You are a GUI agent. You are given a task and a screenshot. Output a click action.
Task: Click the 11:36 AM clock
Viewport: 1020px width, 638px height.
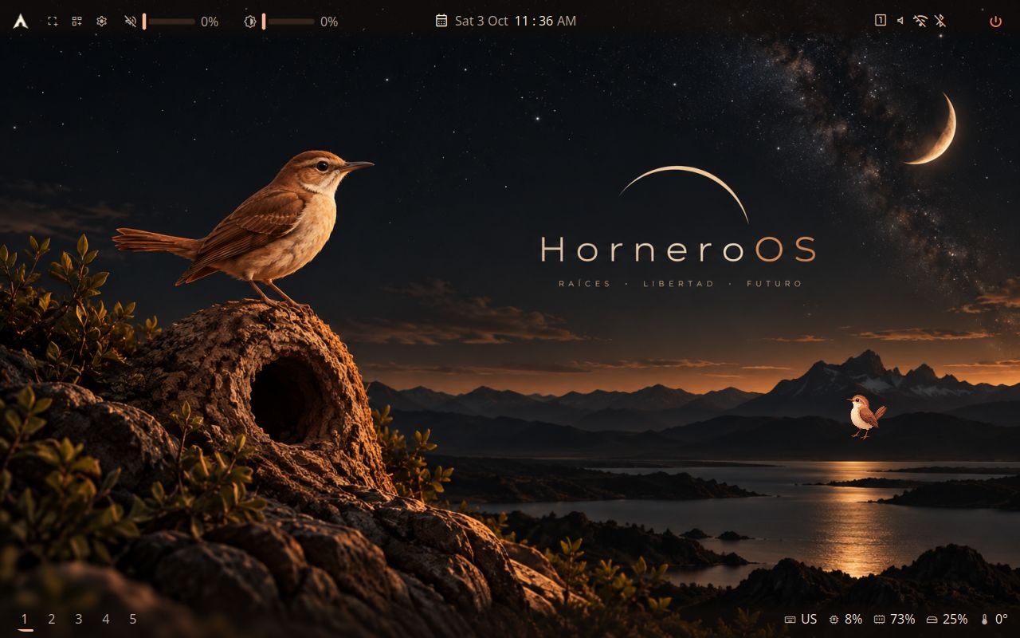pyautogui.click(x=545, y=21)
